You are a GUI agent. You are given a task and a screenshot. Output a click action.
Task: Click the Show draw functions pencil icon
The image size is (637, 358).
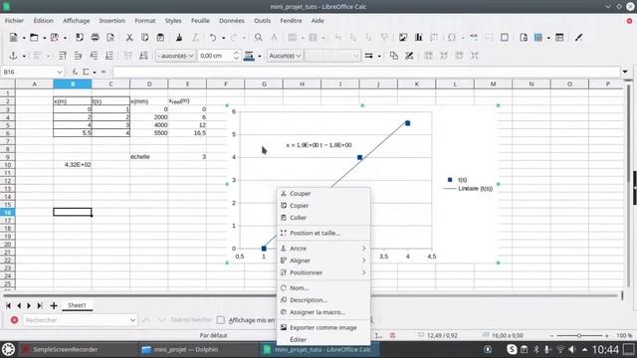coord(579,38)
